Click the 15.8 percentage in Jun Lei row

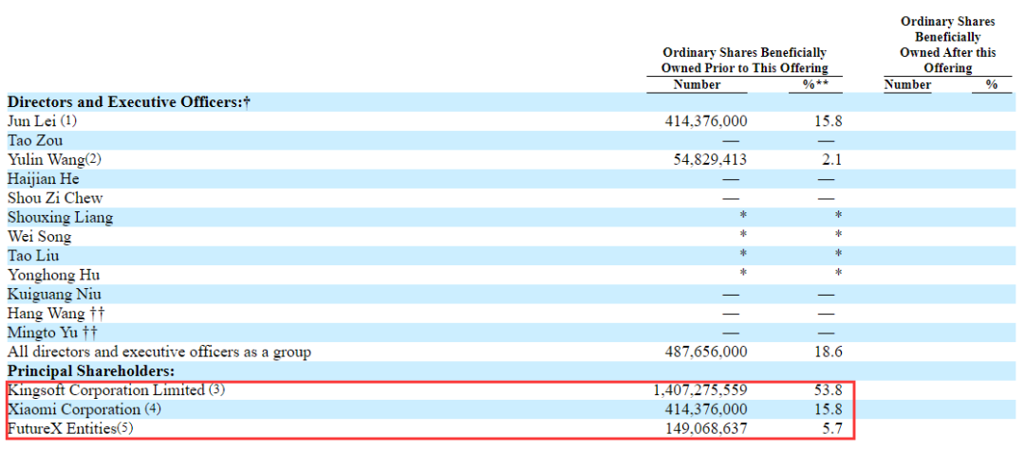click(x=829, y=121)
